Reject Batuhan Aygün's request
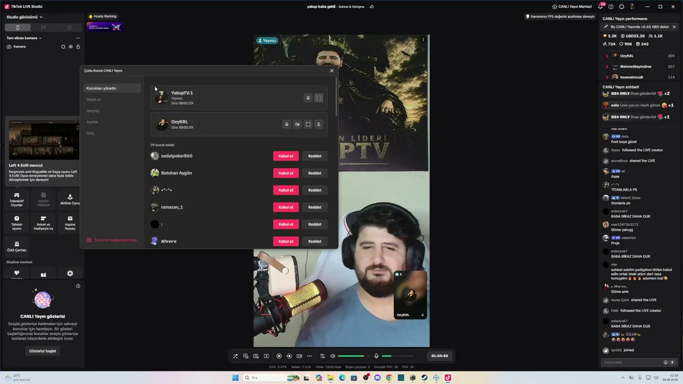Screen dimensions: 683x384 click(x=315, y=173)
